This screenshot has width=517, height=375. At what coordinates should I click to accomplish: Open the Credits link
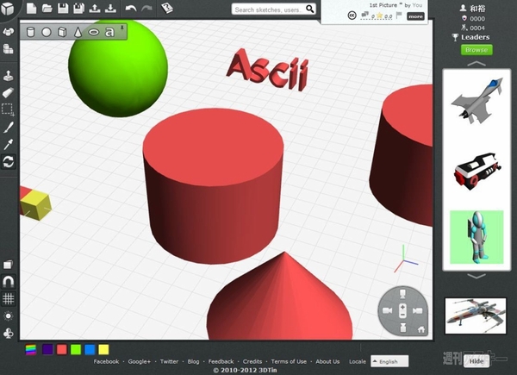252,361
